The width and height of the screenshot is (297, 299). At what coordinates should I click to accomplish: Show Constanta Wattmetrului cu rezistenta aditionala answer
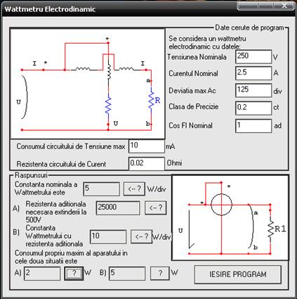coord(141,236)
